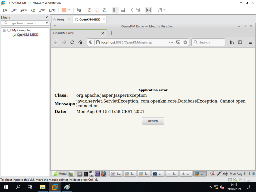Launch terminal from Linux panel
The height and width of the screenshot is (192, 256).
pyautogui.click(x=86, y=173)
